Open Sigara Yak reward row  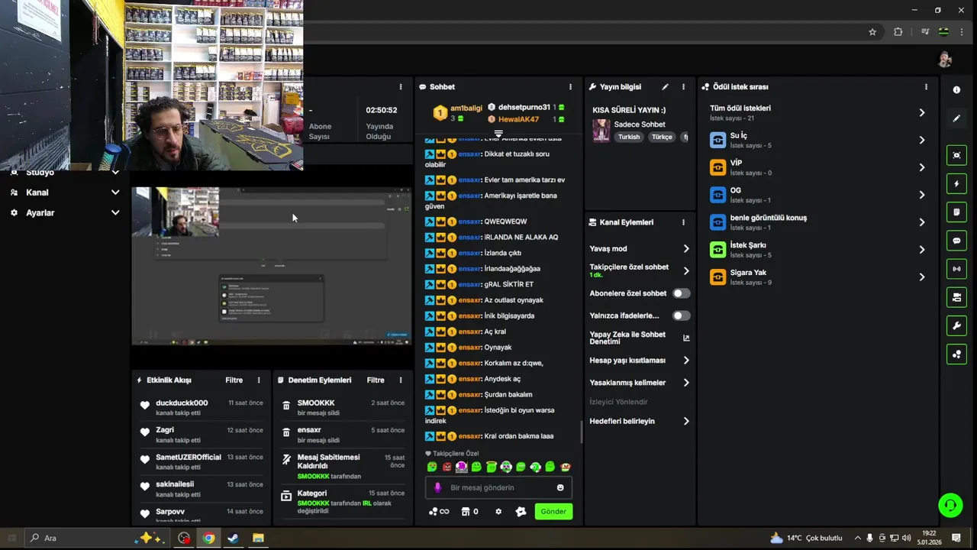pos(817,277)
